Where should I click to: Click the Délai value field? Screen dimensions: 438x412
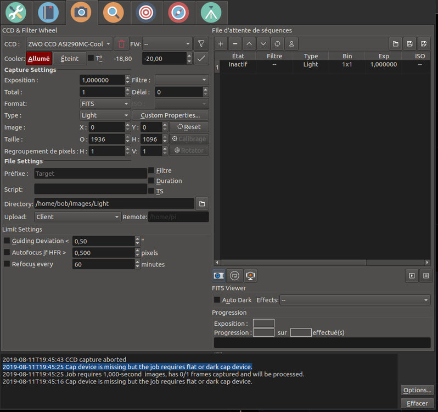pos(179,92)
